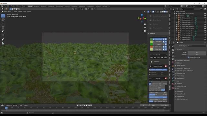Click the viewport zoom magnifier icon
The height and width of the screenshot is (116, 207).
pyautogui.click(x=145, y=24)
